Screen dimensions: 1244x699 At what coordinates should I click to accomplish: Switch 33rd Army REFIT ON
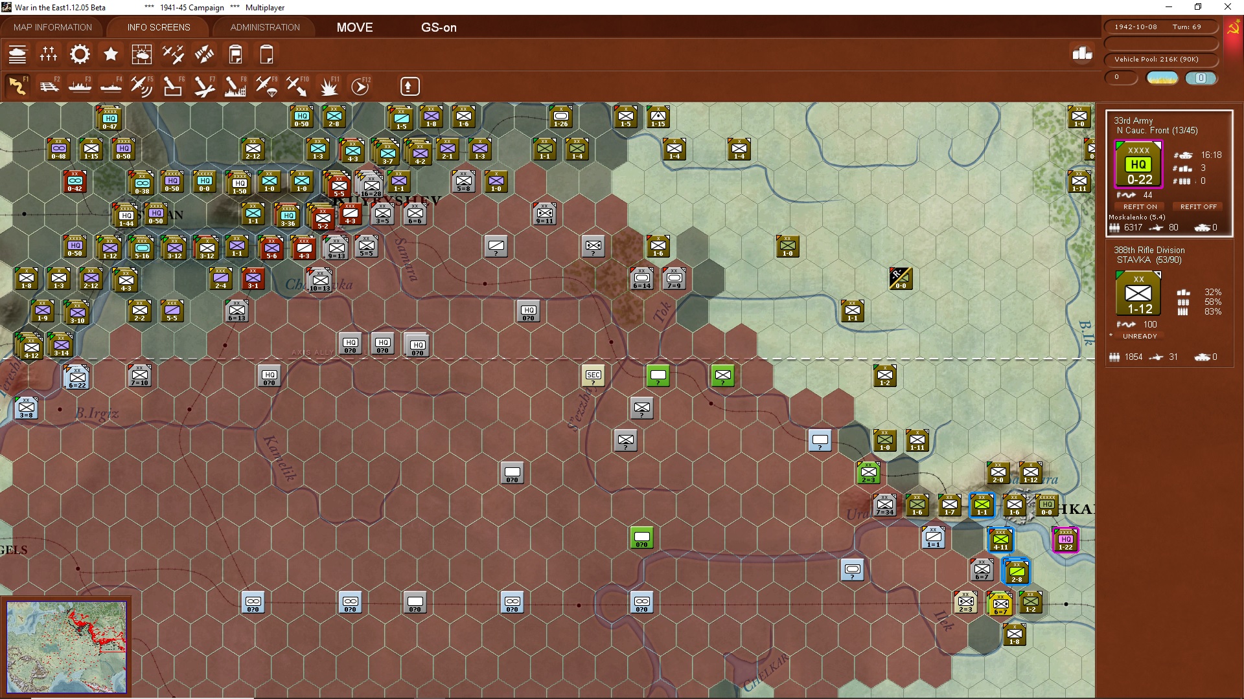1140,206
